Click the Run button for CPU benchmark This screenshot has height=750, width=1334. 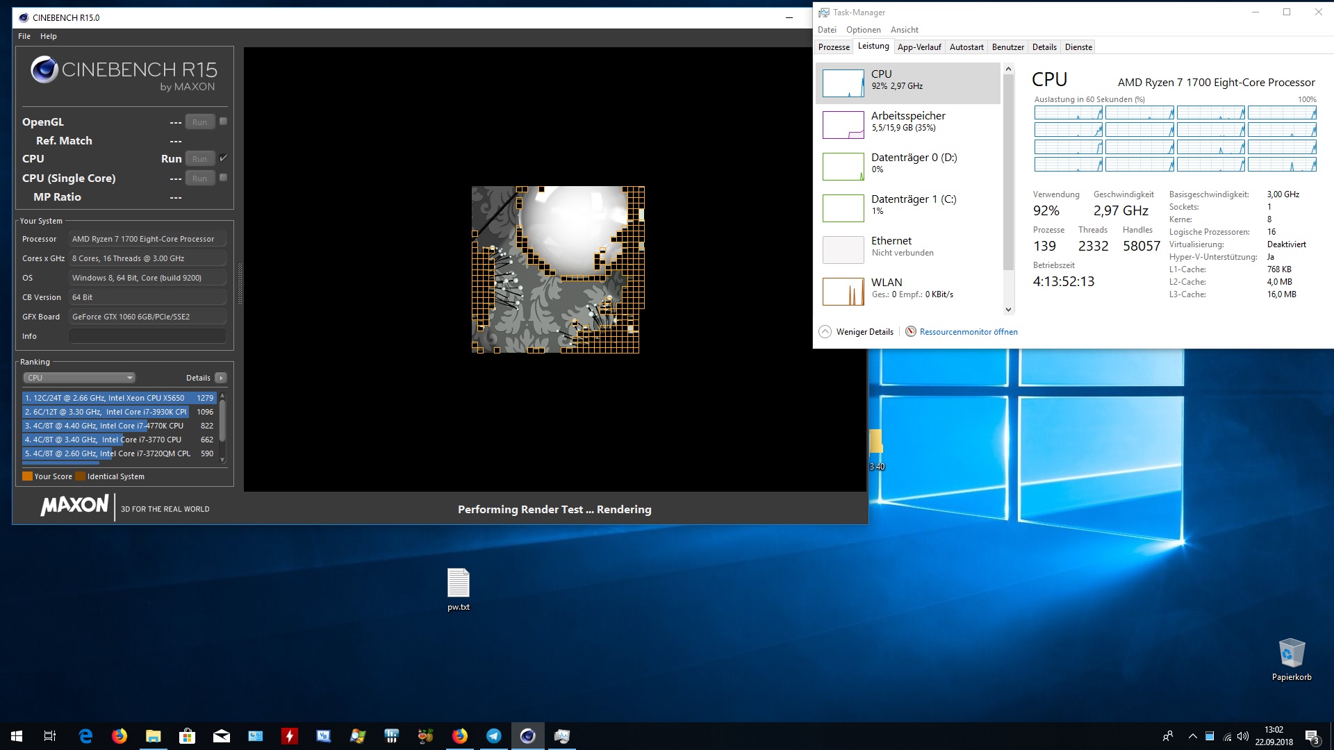coord(199,158)
